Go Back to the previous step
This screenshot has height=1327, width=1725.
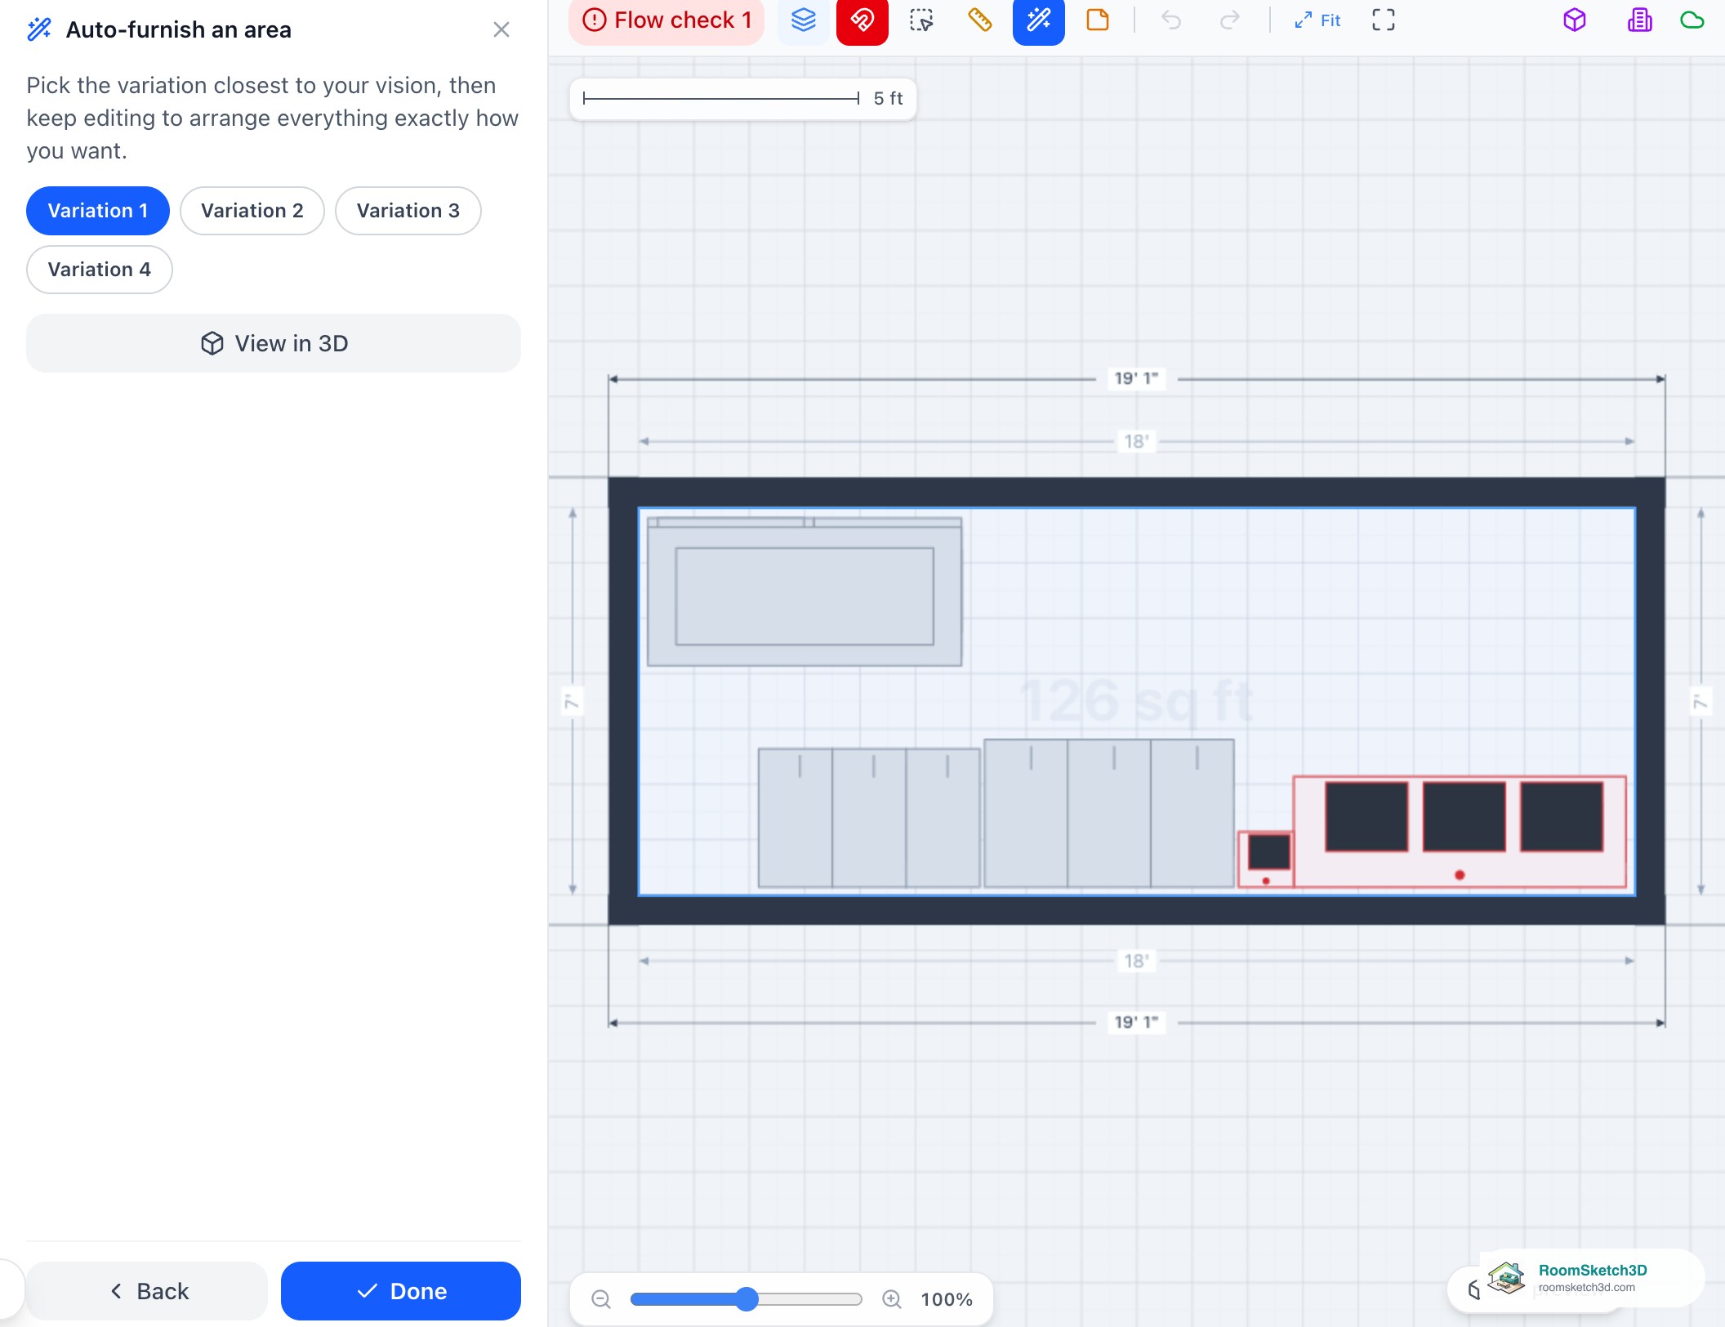pyautogui.click(x=147, y=1291)
